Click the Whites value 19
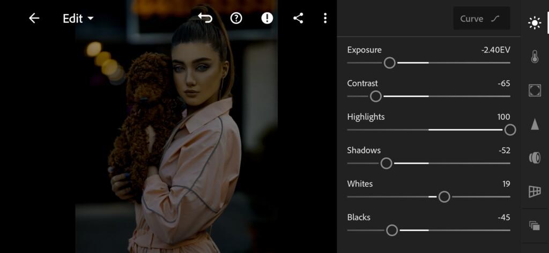 [506, 184]
